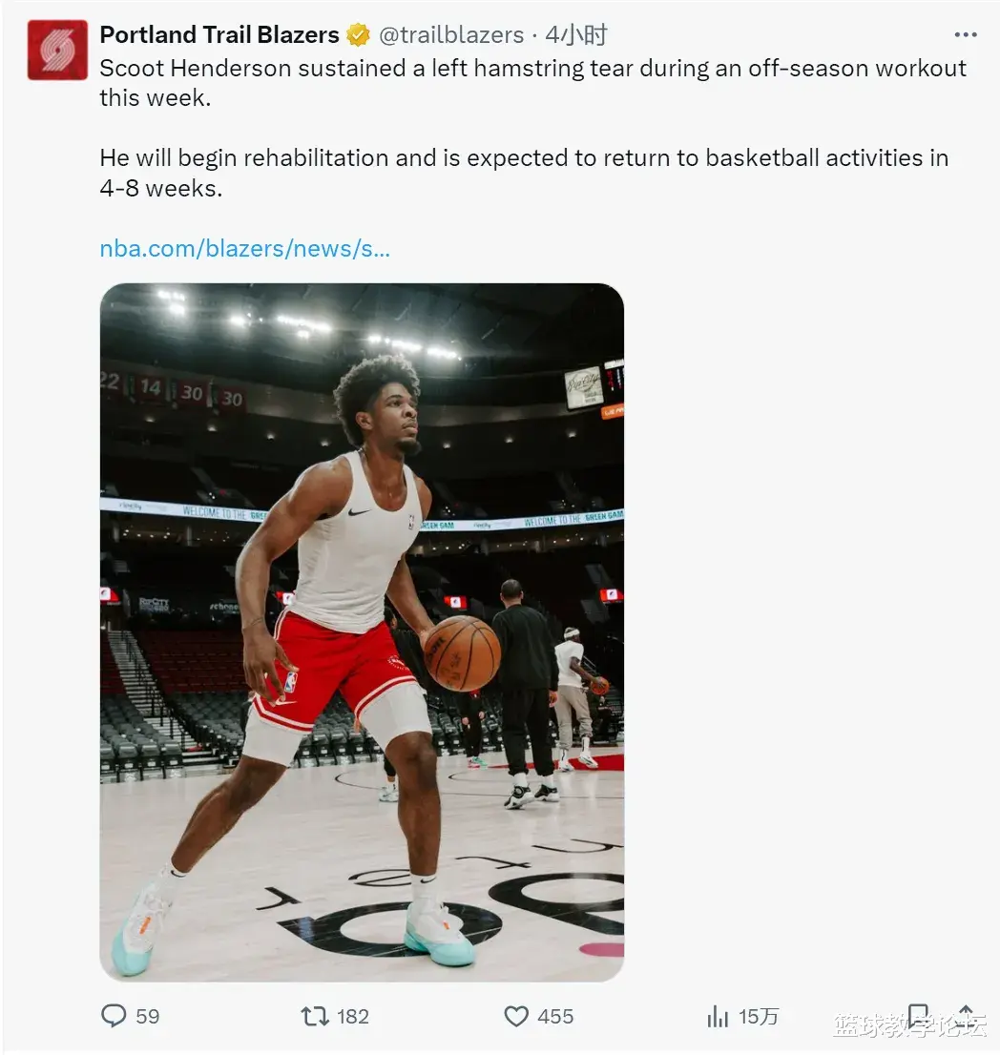Screen dimensions: 1000x1055
Task: Open the @trailblazers handle
Action: (x=451, y=35)
